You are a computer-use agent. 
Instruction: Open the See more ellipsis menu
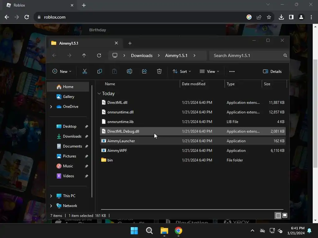point(232,72)
